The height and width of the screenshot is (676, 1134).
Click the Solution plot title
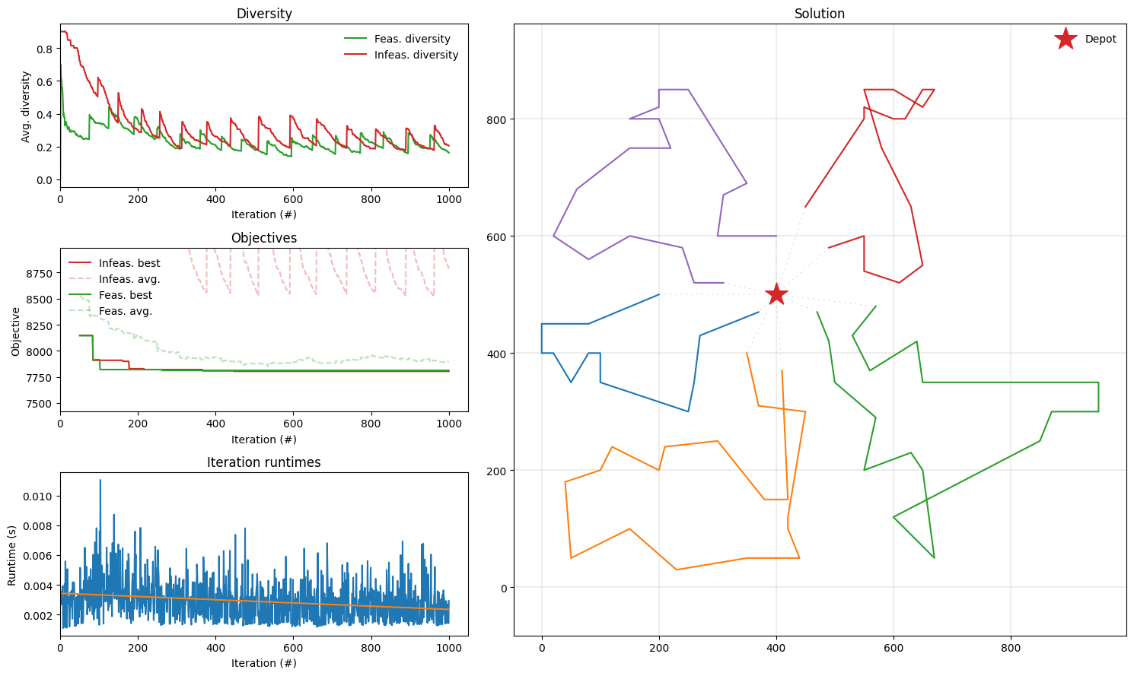pos(820,14)
